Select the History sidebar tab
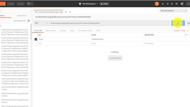 point(2,15)
